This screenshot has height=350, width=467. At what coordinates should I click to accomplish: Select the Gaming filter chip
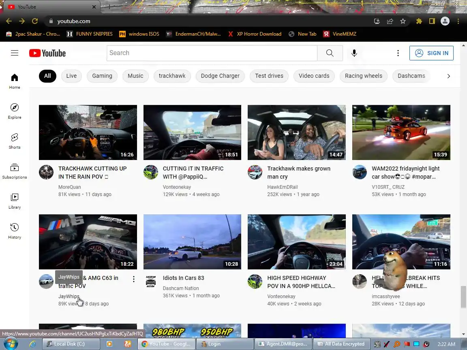point(102,76)
